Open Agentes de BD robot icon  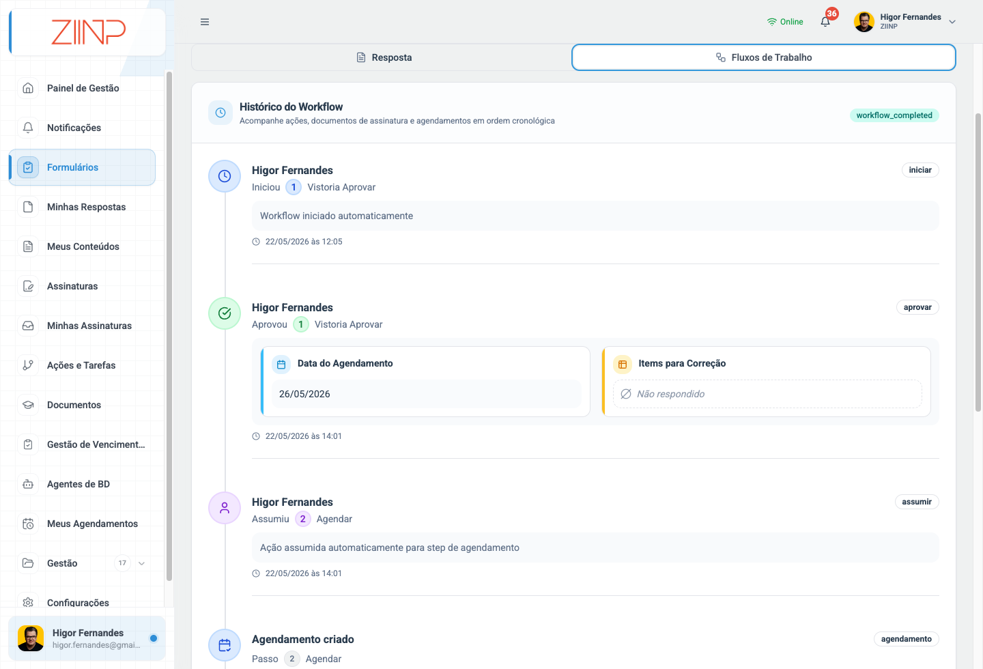28,484
